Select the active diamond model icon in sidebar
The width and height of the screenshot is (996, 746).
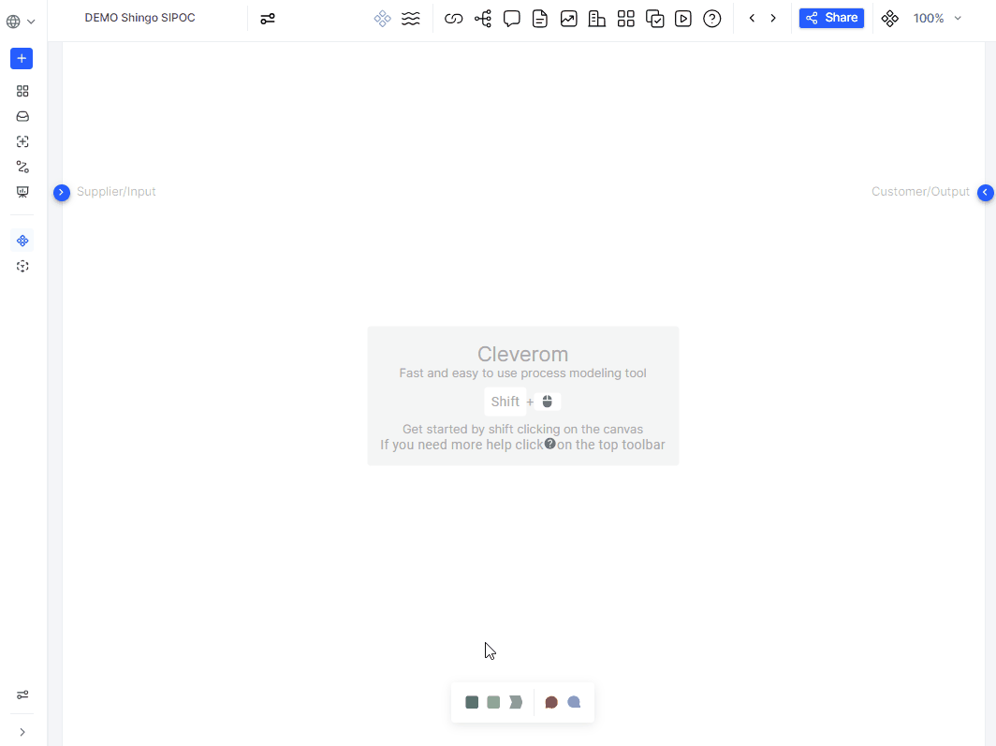22,241
